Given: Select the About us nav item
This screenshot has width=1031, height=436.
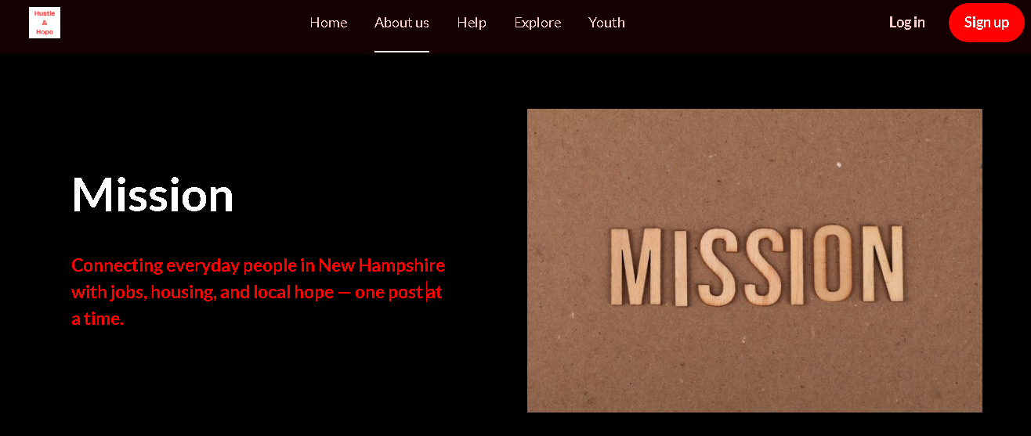Looking at the screenshot, I should [402, 23].
